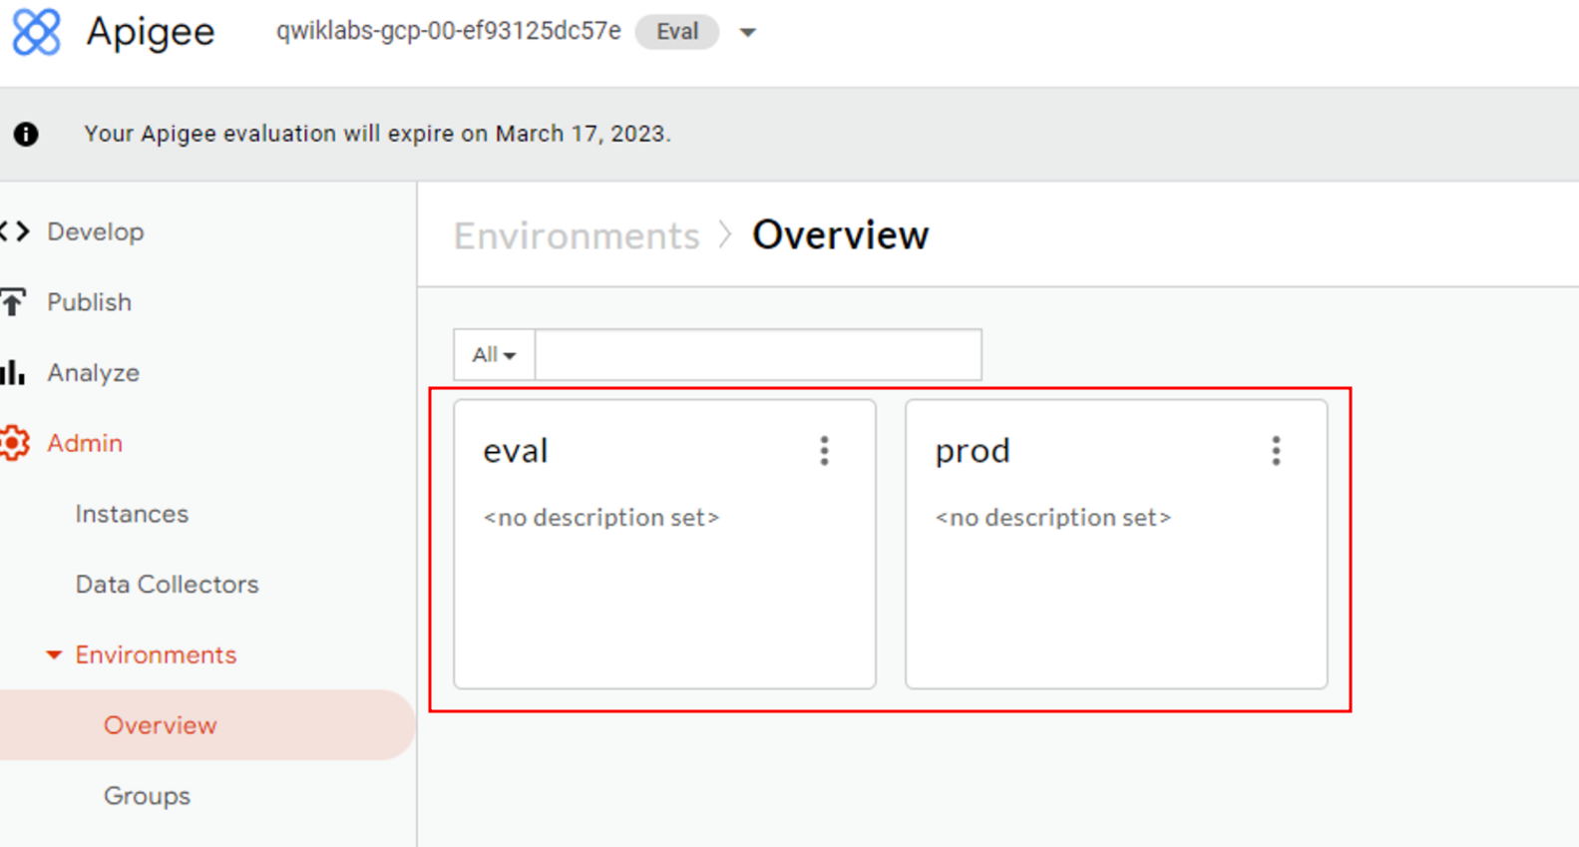The image size is (1579, 847).
Task: Click the info icon in expiration banner
Action: (26, 134)
